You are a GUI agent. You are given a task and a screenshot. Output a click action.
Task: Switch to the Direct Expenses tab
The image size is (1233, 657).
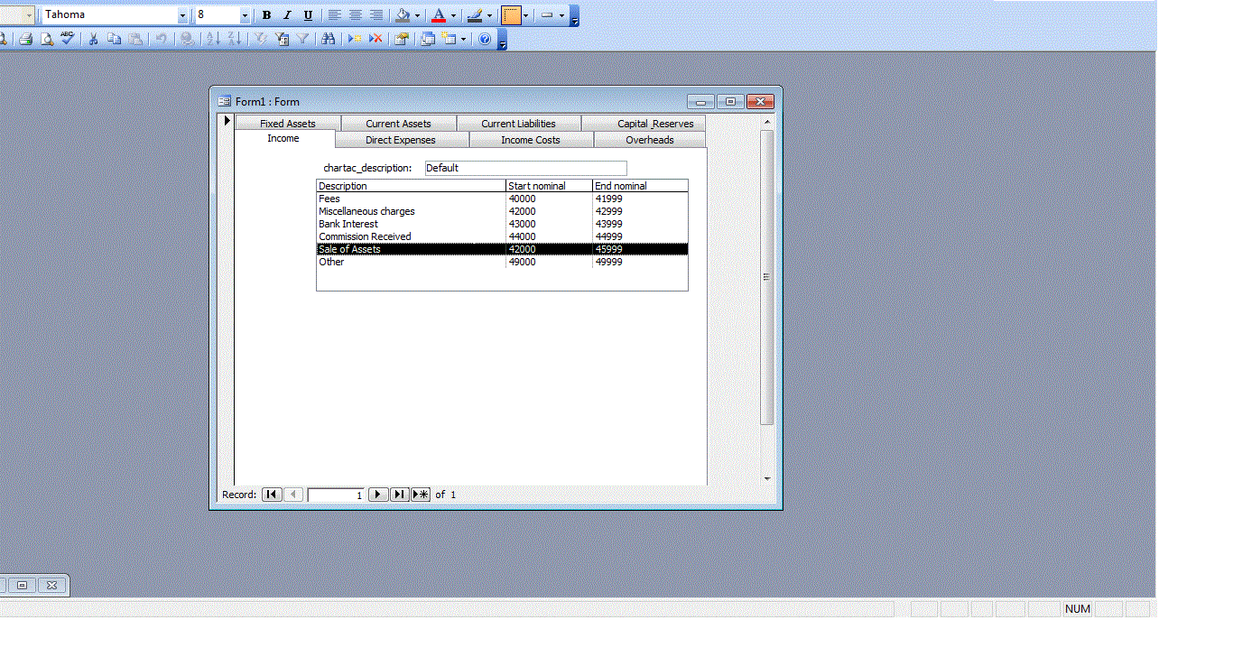click(x=400, y=140)
